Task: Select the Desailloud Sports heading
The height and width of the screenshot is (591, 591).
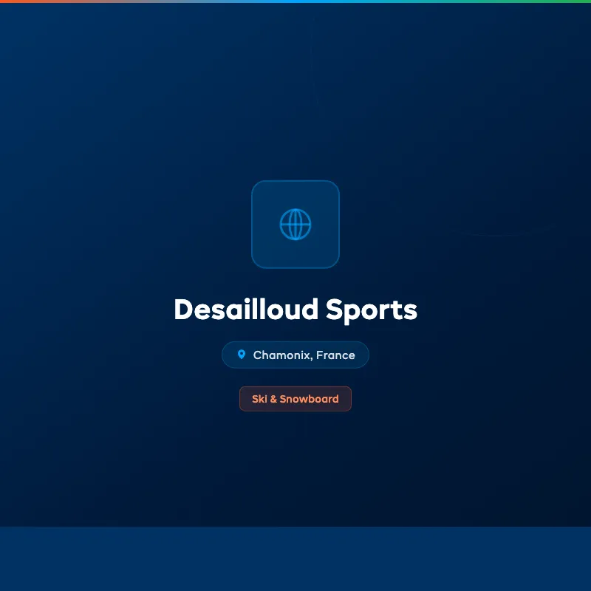Action: [x=295, y=310]
